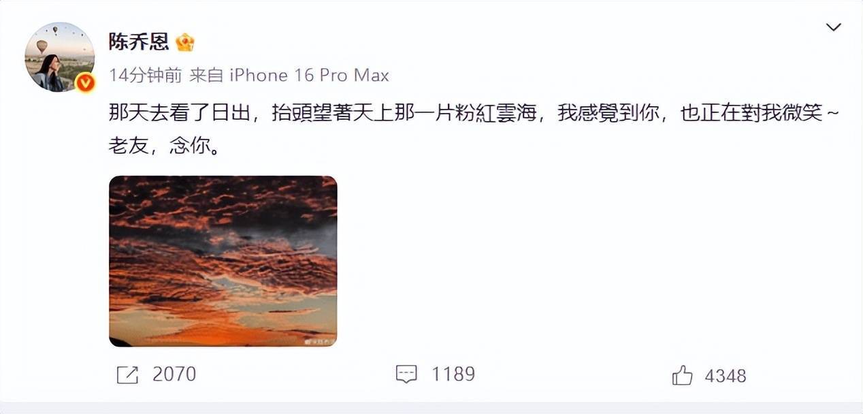Image resolution: width=863 pixels, height=414 pixels.
Task: Click the text line 老友，念你。
Action: (x=165, y=146)
